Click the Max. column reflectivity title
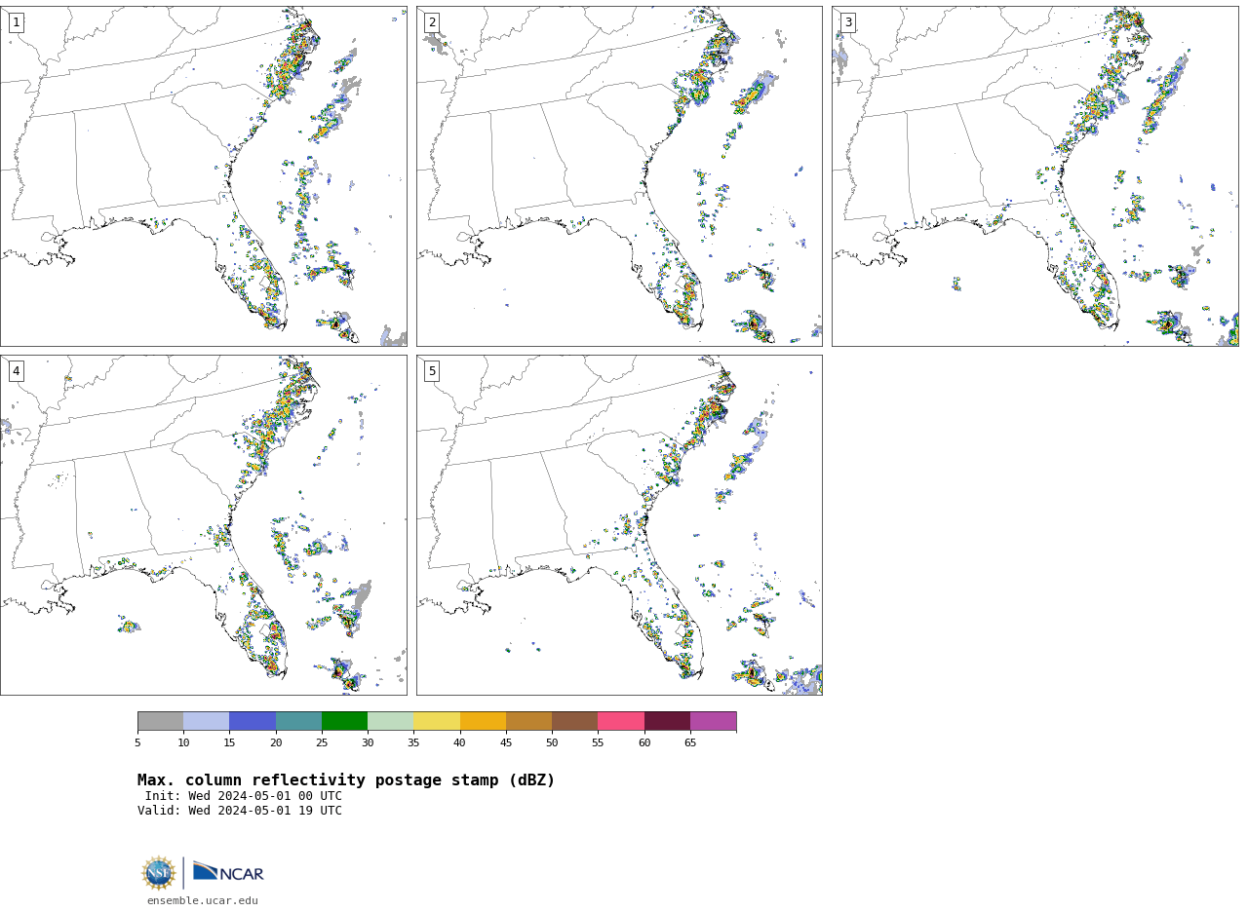The height and width of the screenshot is (912, 1248). click(x=346, y=780)
